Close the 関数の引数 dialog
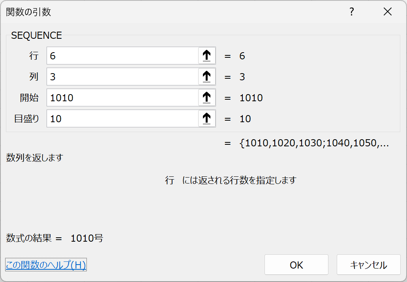Screen dimensions: 407x282 point(388,12)
